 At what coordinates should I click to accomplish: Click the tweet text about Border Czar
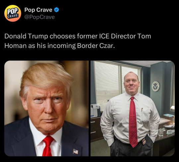pos(78,41)
